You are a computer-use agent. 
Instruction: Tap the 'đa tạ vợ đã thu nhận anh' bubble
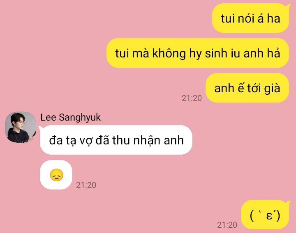click(x=116, y=140)
